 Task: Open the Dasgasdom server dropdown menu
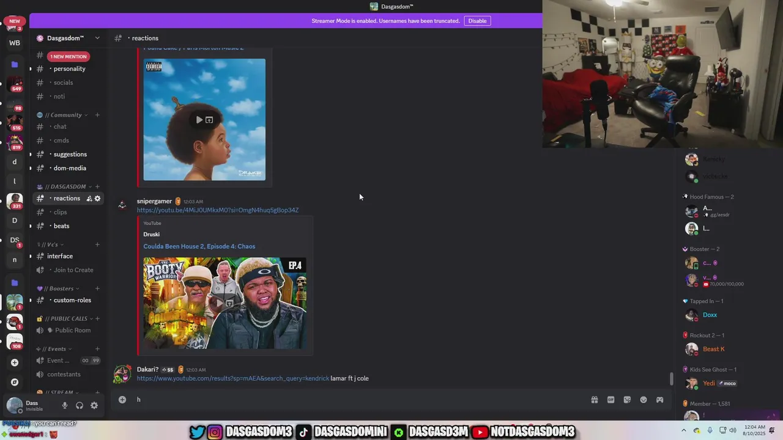tap(97, 38)
